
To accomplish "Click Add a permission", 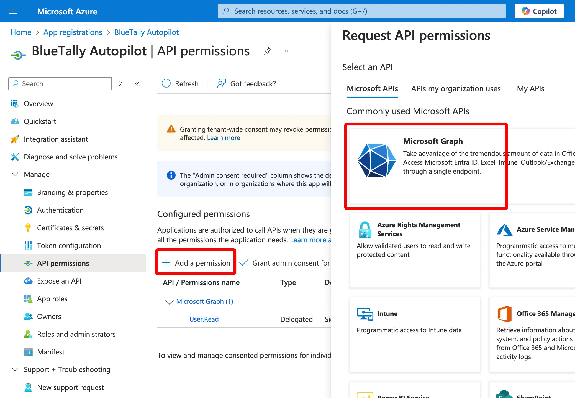I will (196, 263).
